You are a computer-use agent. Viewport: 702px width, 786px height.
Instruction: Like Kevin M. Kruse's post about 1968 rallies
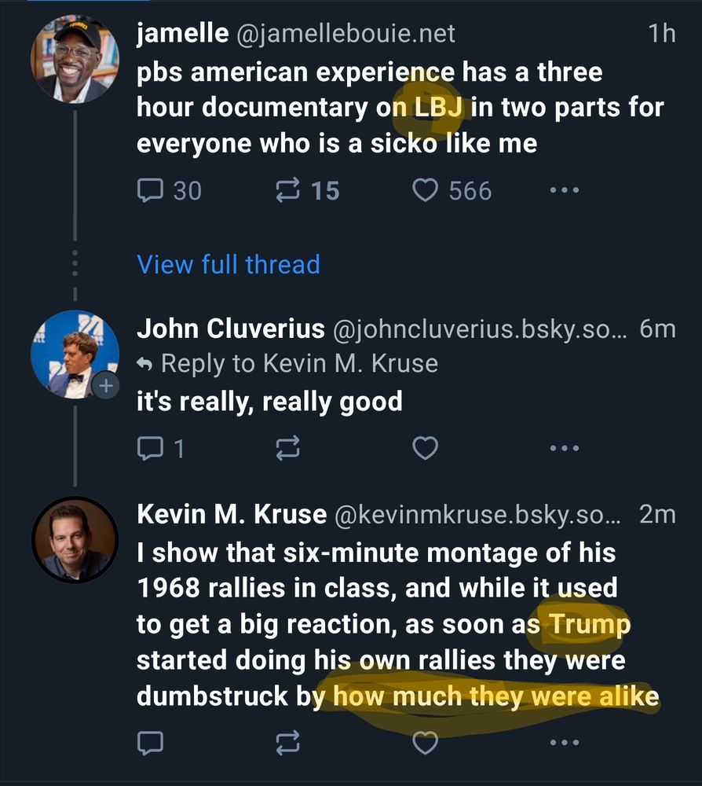(425, 742)
